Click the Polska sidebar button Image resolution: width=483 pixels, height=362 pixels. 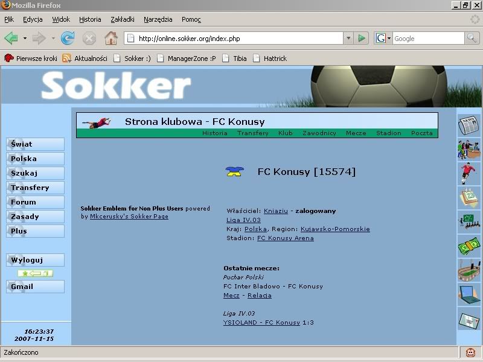point(35,159)
